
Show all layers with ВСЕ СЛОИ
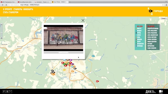point(140,26)
